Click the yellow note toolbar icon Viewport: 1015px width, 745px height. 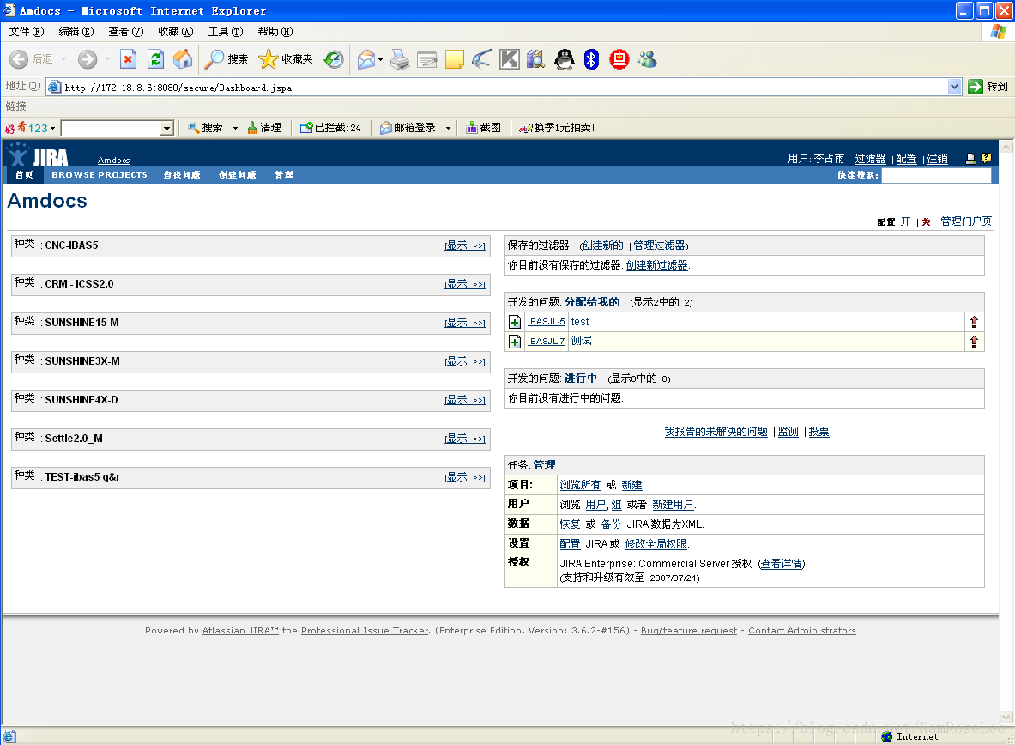tap(455, 59)
